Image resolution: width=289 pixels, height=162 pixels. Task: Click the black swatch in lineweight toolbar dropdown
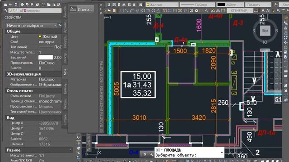tap(221, 4)
